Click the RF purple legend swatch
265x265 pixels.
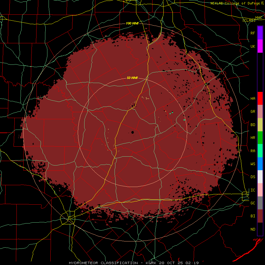260,33
